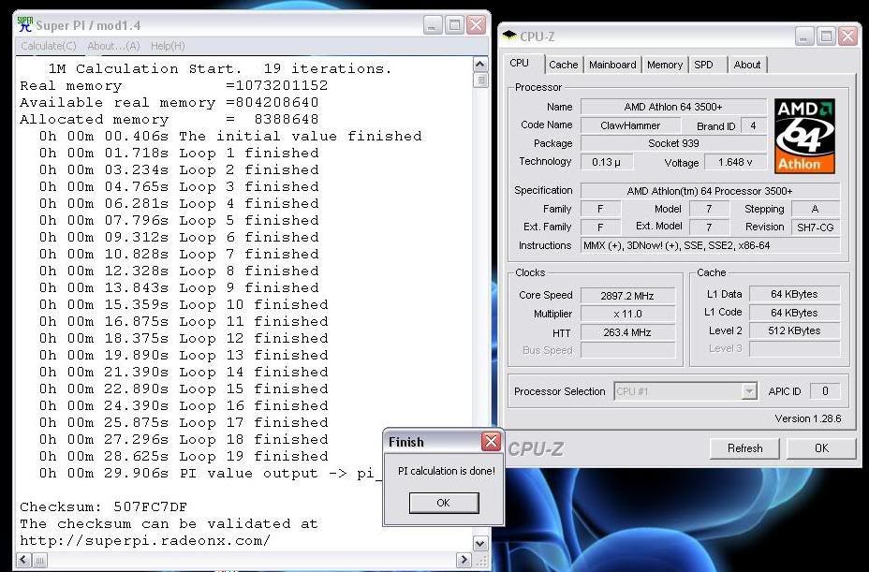Click the OK button in CPU-Z

[x=821, y=447]
